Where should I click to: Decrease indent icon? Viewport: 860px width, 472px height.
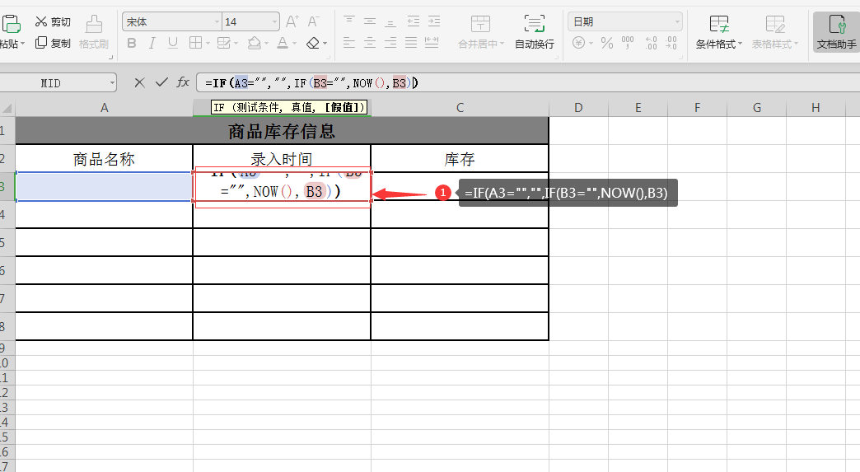click(x=413, y=21)
